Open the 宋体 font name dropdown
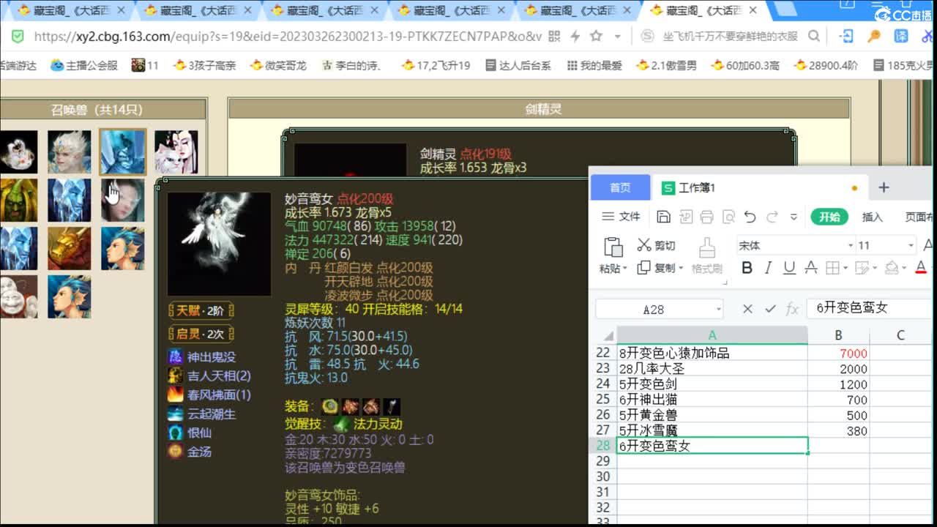Viewport: 937px width, 527px height. pos(851,245)
